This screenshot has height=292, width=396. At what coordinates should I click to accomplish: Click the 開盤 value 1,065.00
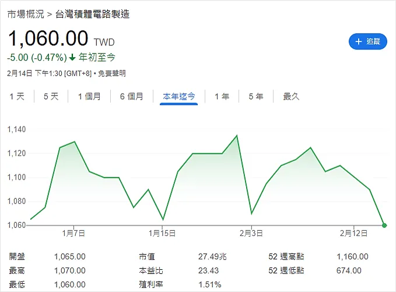70,256
